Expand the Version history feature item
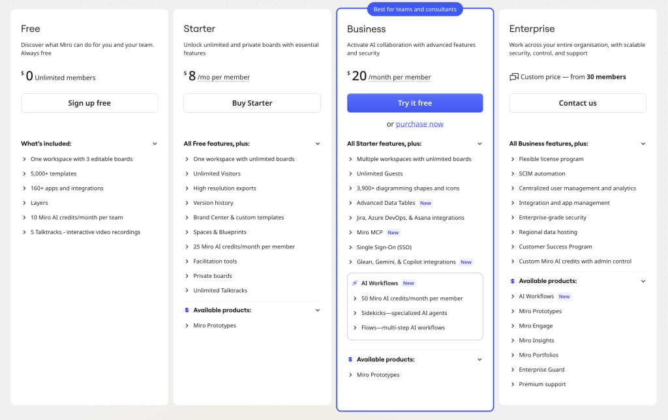Screen dimensions: 668x420 (213, 203)
